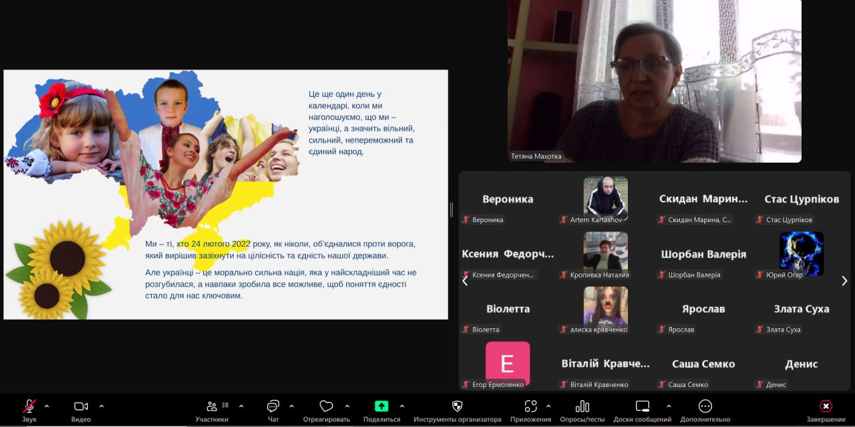Click muted mic icon next to Ярослав label
The width and height of the screenshot is (855, 427).
coord(663,330)
